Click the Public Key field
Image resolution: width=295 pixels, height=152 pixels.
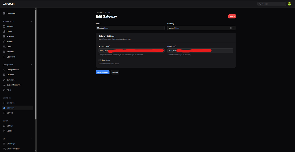coord(200,51)
